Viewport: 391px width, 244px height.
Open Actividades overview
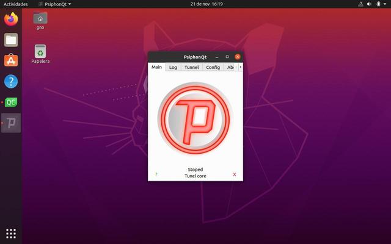pyautogui.click(x=15, y=4)
